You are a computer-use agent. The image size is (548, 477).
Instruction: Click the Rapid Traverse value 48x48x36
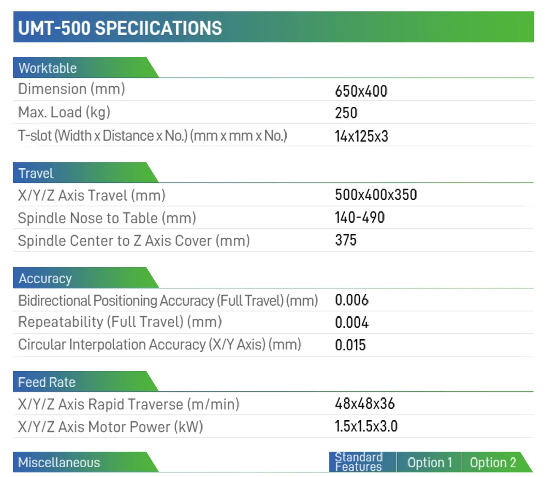pos(365,404)
